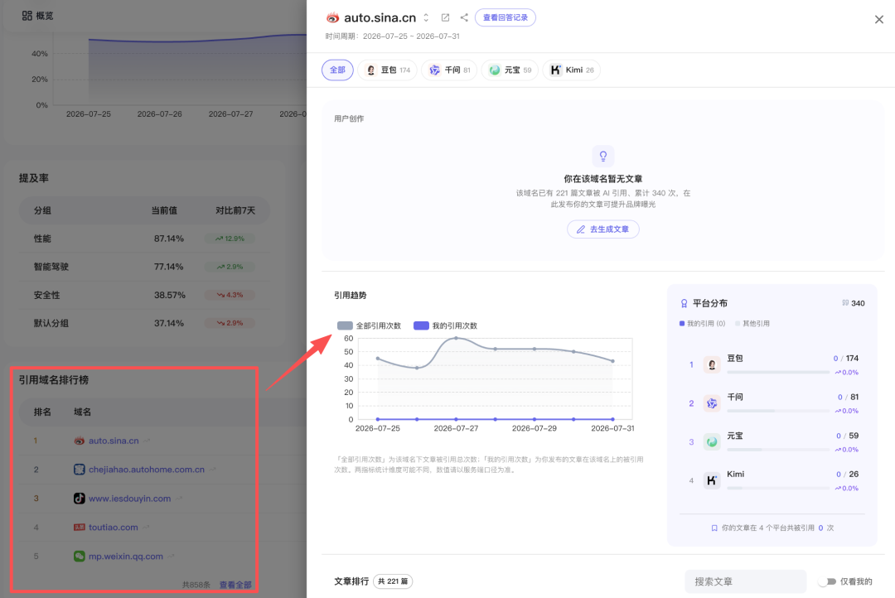Click the 豆包 avatar in platform distribution
The width and height of the screenshot is (895, 598).
(711, 364)
